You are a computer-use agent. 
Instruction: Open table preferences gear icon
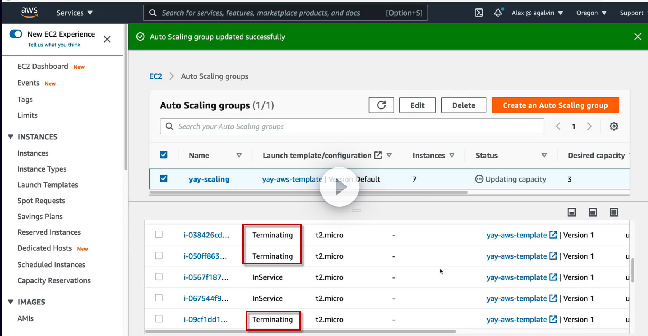(614, 126)
